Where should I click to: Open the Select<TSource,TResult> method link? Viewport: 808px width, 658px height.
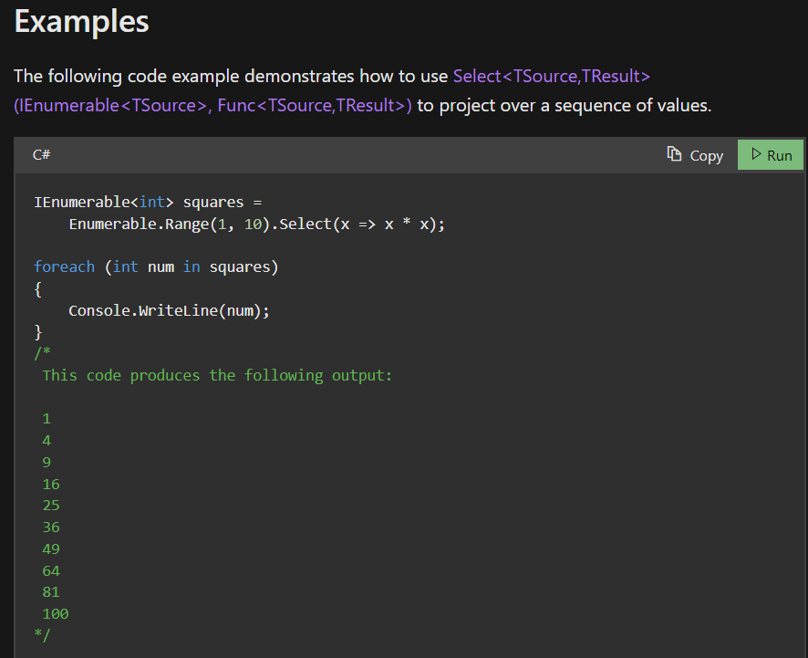(552, 77)
